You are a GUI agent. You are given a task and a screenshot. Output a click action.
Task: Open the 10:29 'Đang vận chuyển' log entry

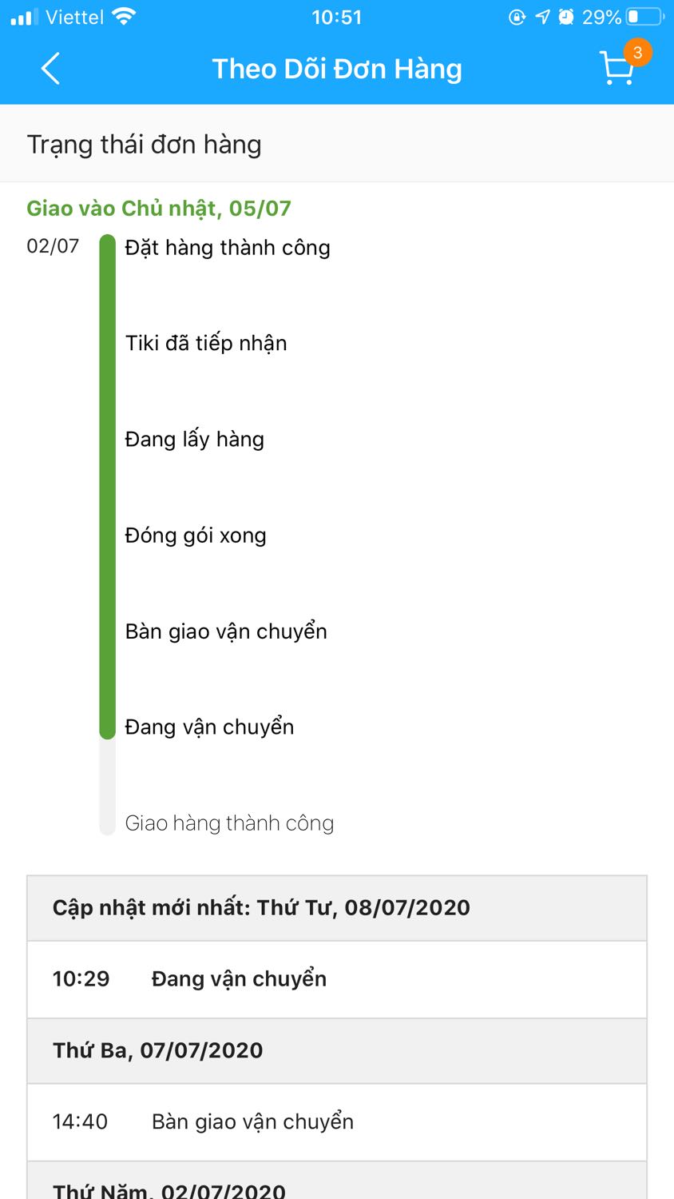(336, 979)
